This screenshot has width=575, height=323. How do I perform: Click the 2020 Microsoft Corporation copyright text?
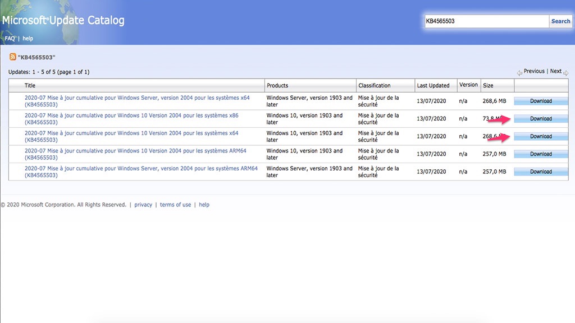[x=64, y=205]
